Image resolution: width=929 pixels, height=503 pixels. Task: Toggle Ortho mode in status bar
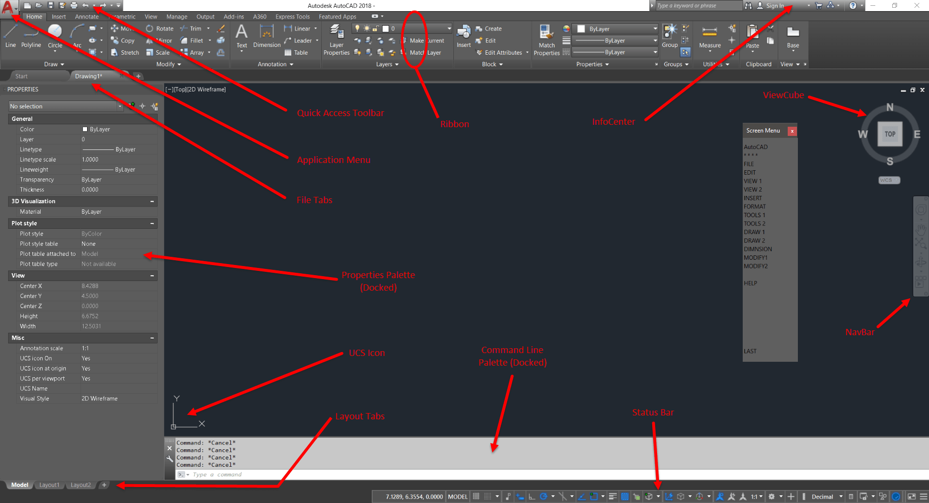pyautogui.click(x=532, y=496)
